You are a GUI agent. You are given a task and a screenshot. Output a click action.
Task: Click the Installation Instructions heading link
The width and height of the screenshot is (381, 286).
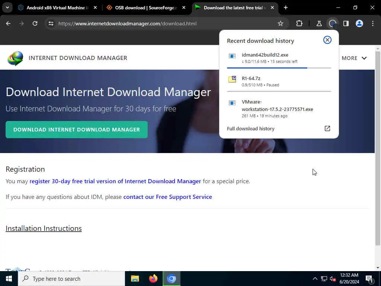pyautogui.click(x=44, y=228)
